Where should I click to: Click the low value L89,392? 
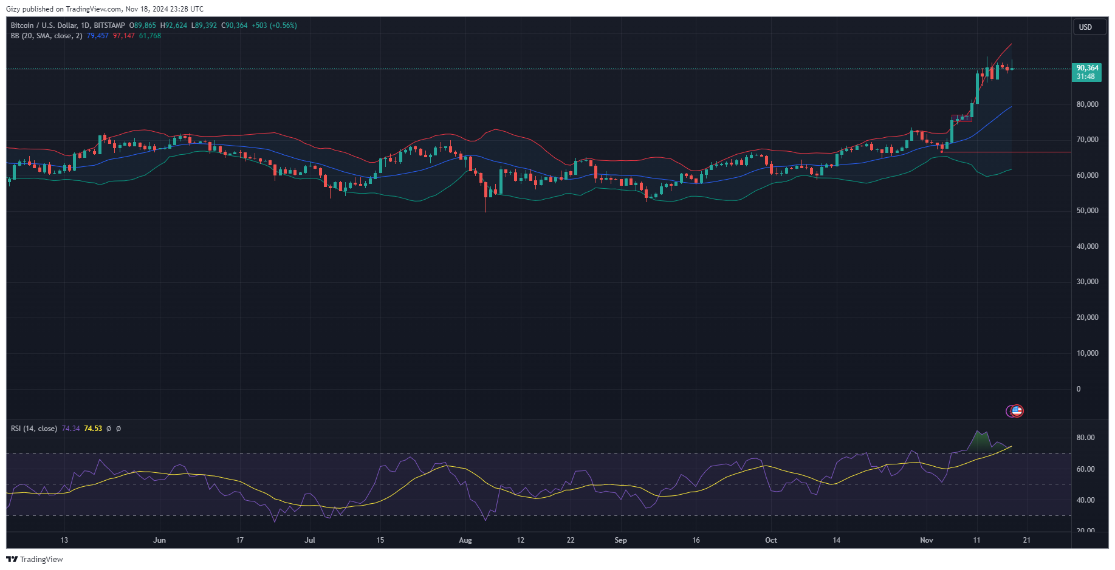coord(204,25)
